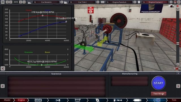
Task: Toggle the Economy legend label
Action: [29, 52]
